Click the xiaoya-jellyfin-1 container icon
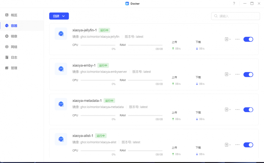264x163 pixels. (61, 34)
